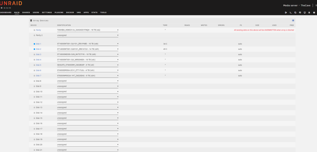Open the Apps menu
Screen dimensions: 317x152
tap(86, 13)
